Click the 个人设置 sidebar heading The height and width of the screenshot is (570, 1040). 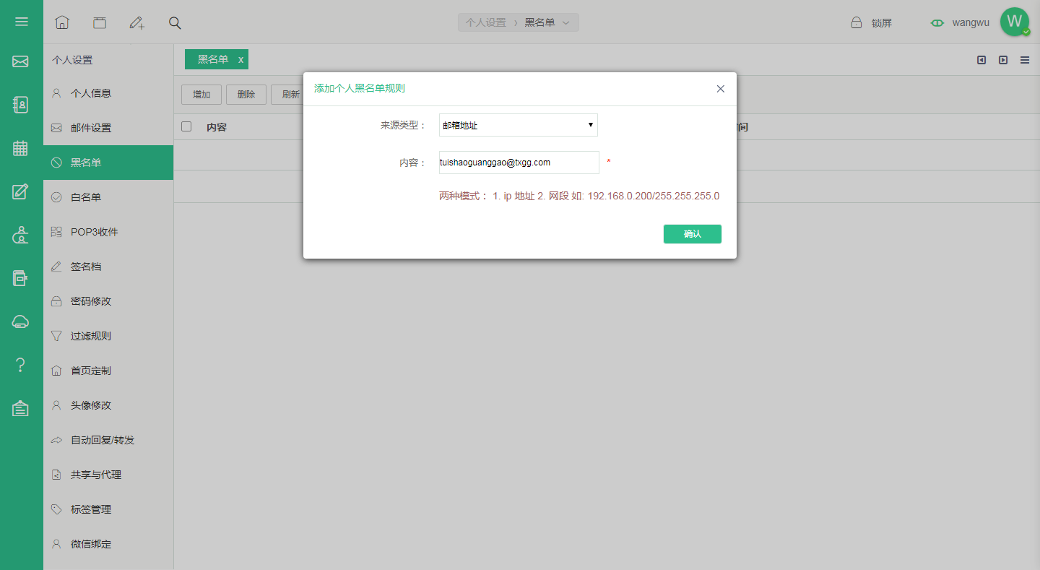tap(72, 61)
